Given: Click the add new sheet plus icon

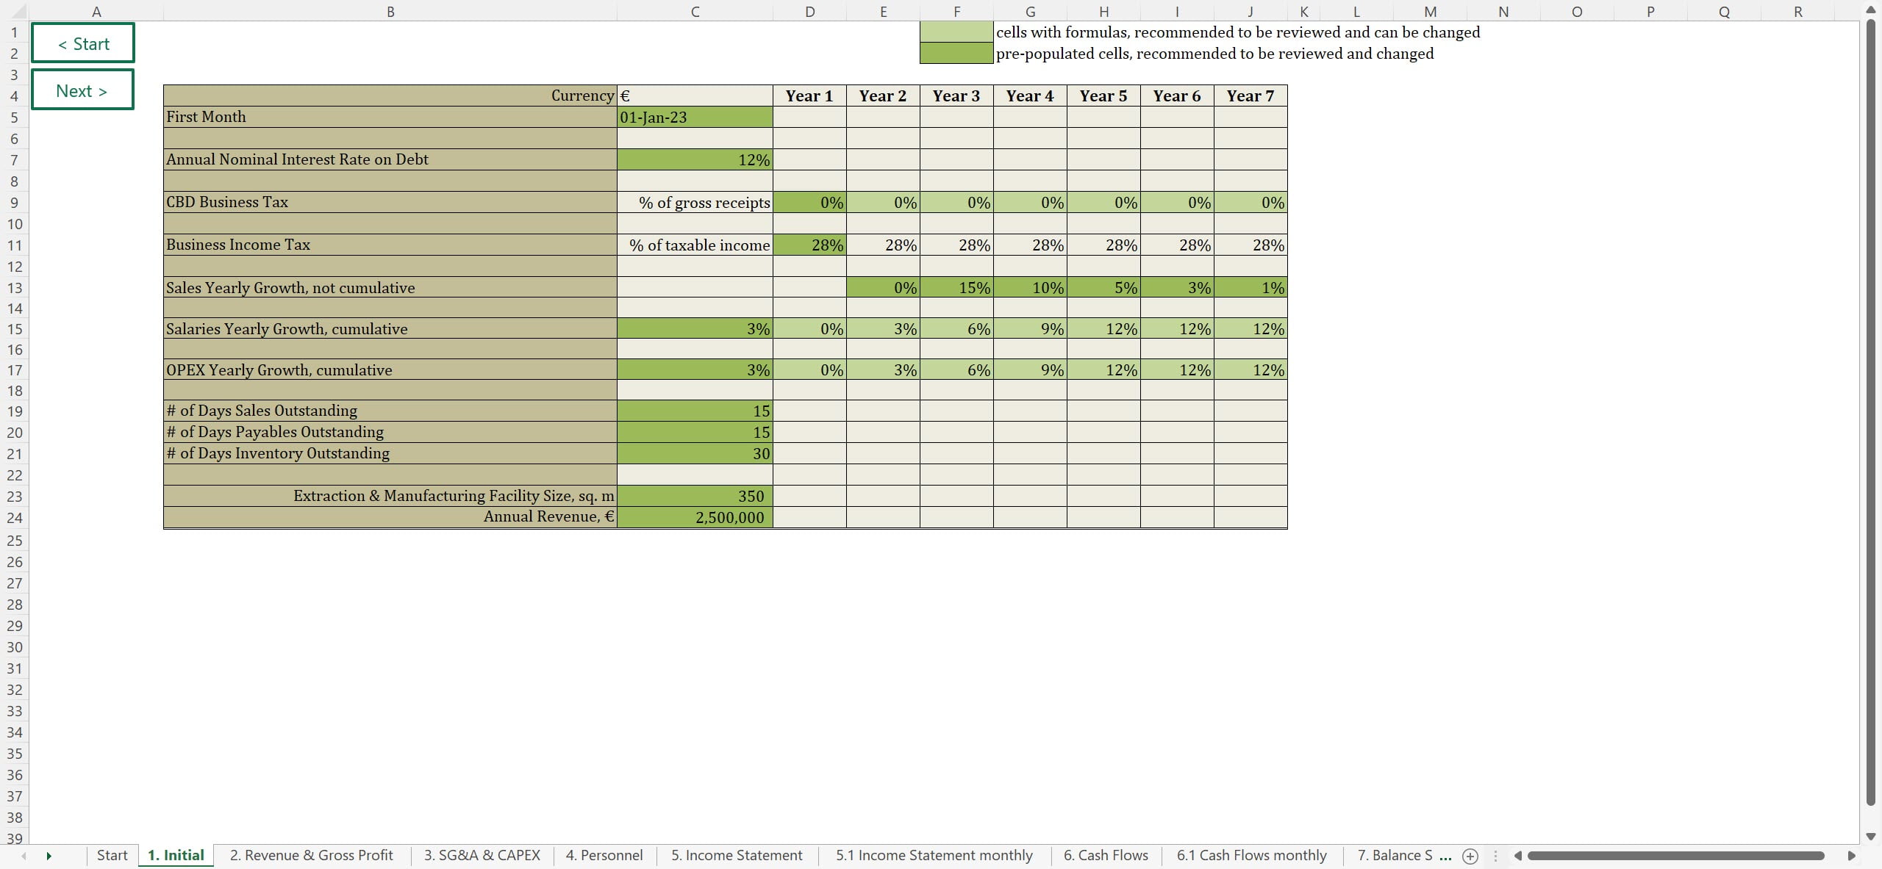Looking at the screenshot, I should tap(1470, 856).
